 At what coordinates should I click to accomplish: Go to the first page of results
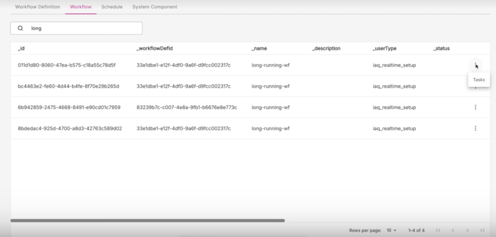(438, 231)
